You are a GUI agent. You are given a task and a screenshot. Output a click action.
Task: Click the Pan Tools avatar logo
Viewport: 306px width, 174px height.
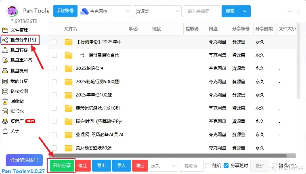pyautogui.click(x=12, y=11)
